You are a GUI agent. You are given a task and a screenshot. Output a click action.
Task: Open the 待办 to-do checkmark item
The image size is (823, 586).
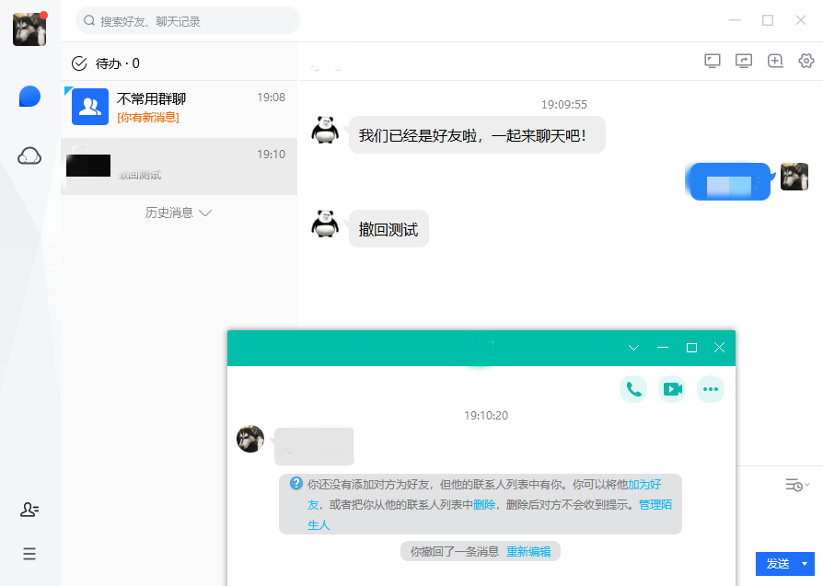(x=106, y=63)
